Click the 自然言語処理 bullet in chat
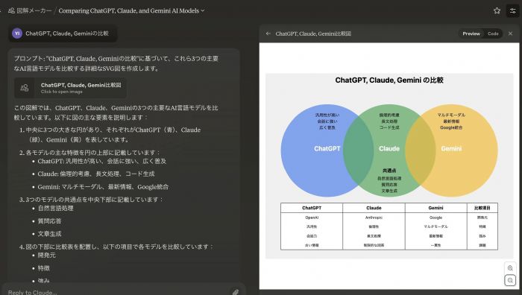This screenshot has height=295, width=522. pyautogui.click(x=56, y=208)
